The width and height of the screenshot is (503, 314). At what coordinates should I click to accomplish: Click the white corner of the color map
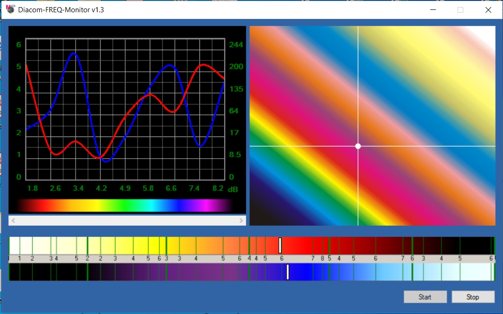(x=487, y=32)
